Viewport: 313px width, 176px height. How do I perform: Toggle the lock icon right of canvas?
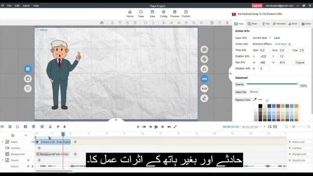point(204,69)
